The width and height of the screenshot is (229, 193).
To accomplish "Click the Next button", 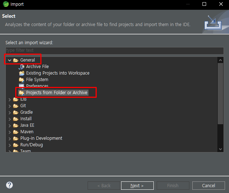I will tap(137, 186).
